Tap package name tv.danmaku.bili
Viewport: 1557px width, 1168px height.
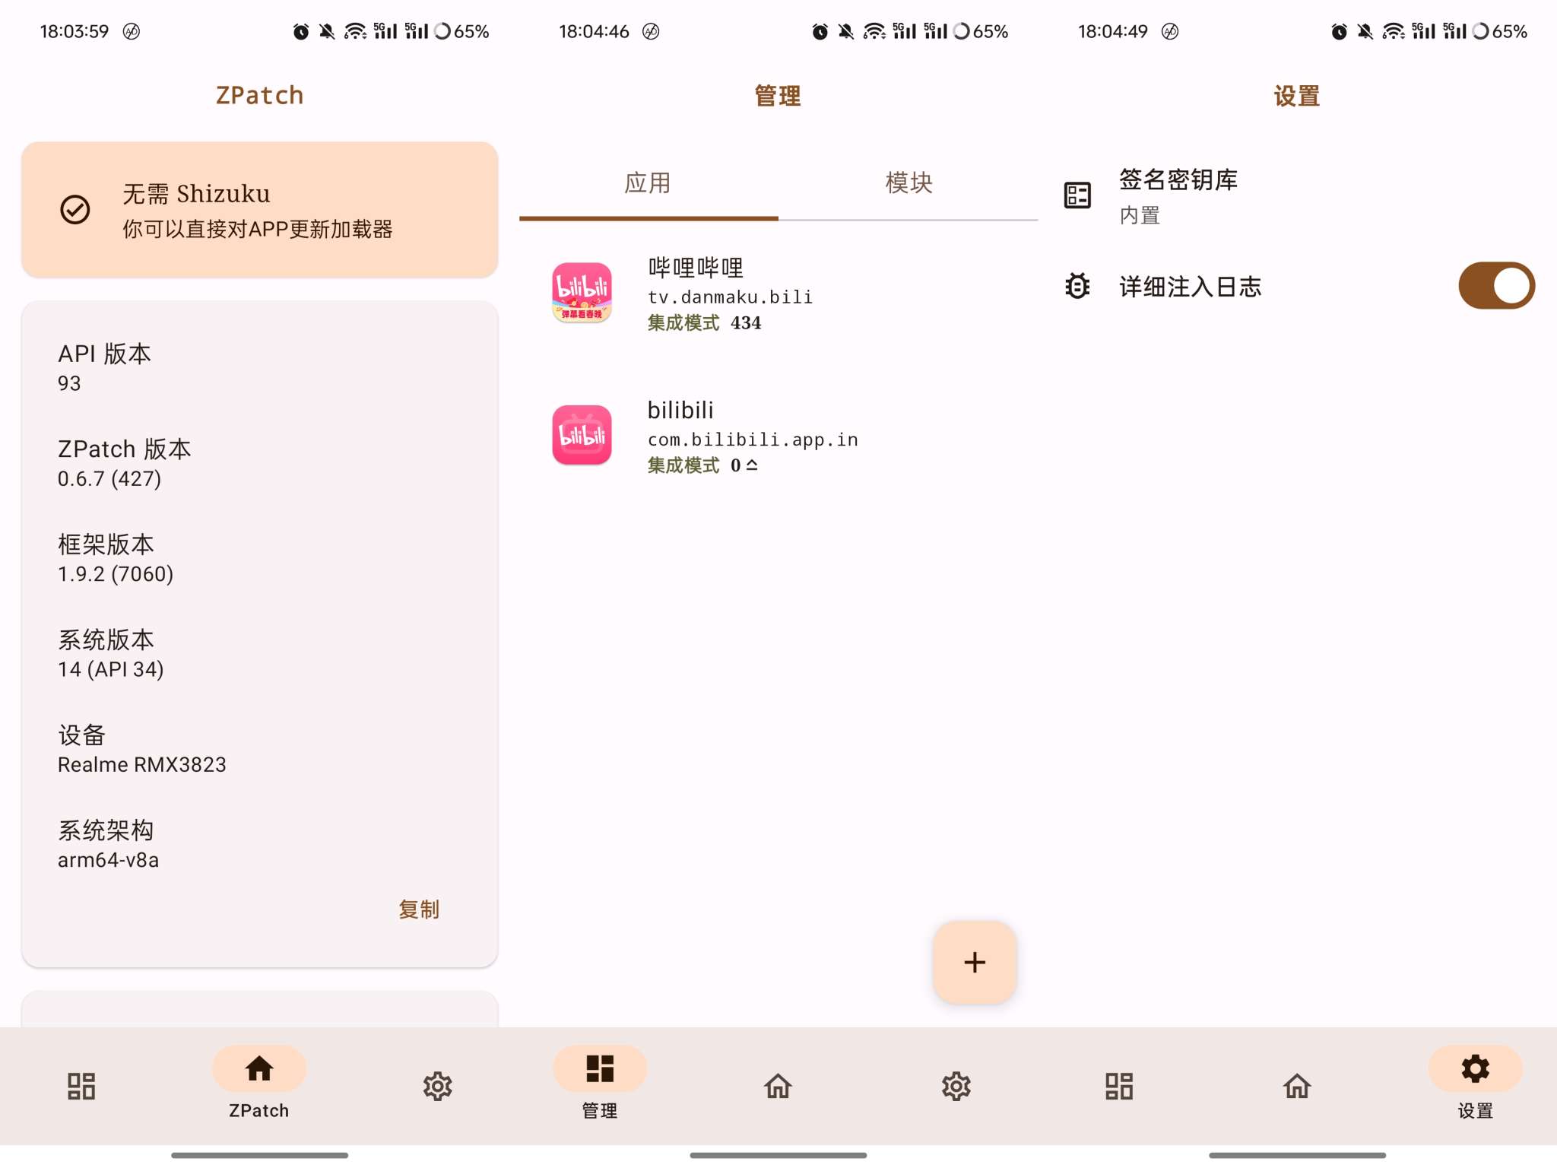(730, 297)
